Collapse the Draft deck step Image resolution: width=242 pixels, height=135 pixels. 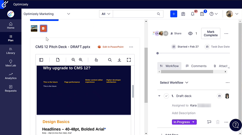click(159, 96)
